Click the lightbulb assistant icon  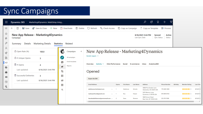click(x=158, y=22)
